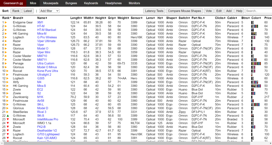Click the orange arrow in Rival 3 row
This screenshot has height=145, width=272.
(x=7, y=112)
